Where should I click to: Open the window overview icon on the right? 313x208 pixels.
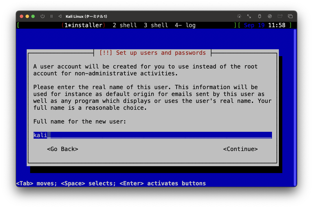pyautogui.click(x=290, y=16)
